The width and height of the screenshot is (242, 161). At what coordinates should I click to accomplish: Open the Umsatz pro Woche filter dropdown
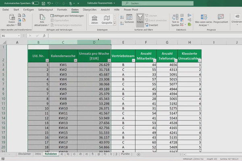point(109,60)
